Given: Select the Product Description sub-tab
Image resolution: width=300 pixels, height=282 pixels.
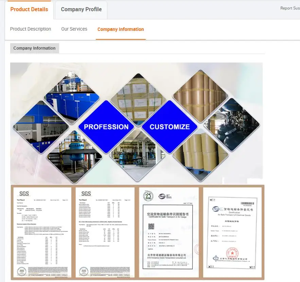Looking at the screenshot, I should pos(31,29).
